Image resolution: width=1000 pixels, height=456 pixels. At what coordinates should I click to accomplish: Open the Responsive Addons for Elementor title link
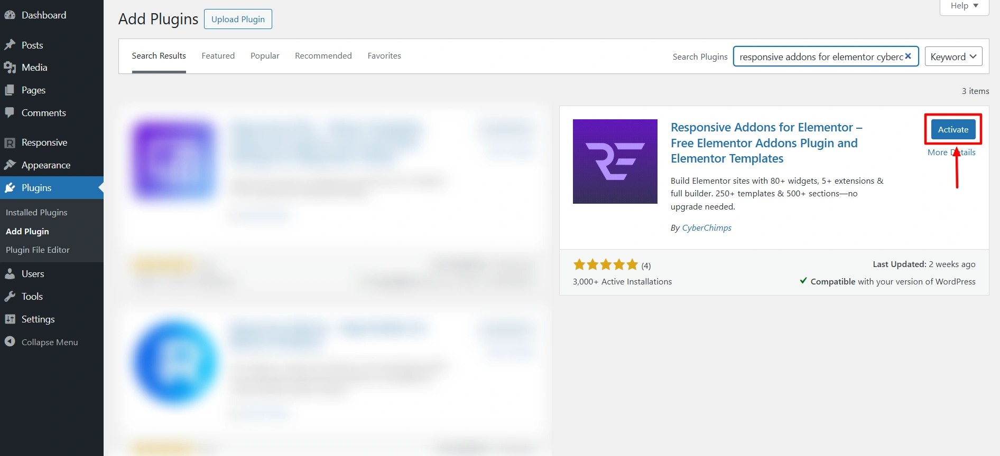(766, 143)
